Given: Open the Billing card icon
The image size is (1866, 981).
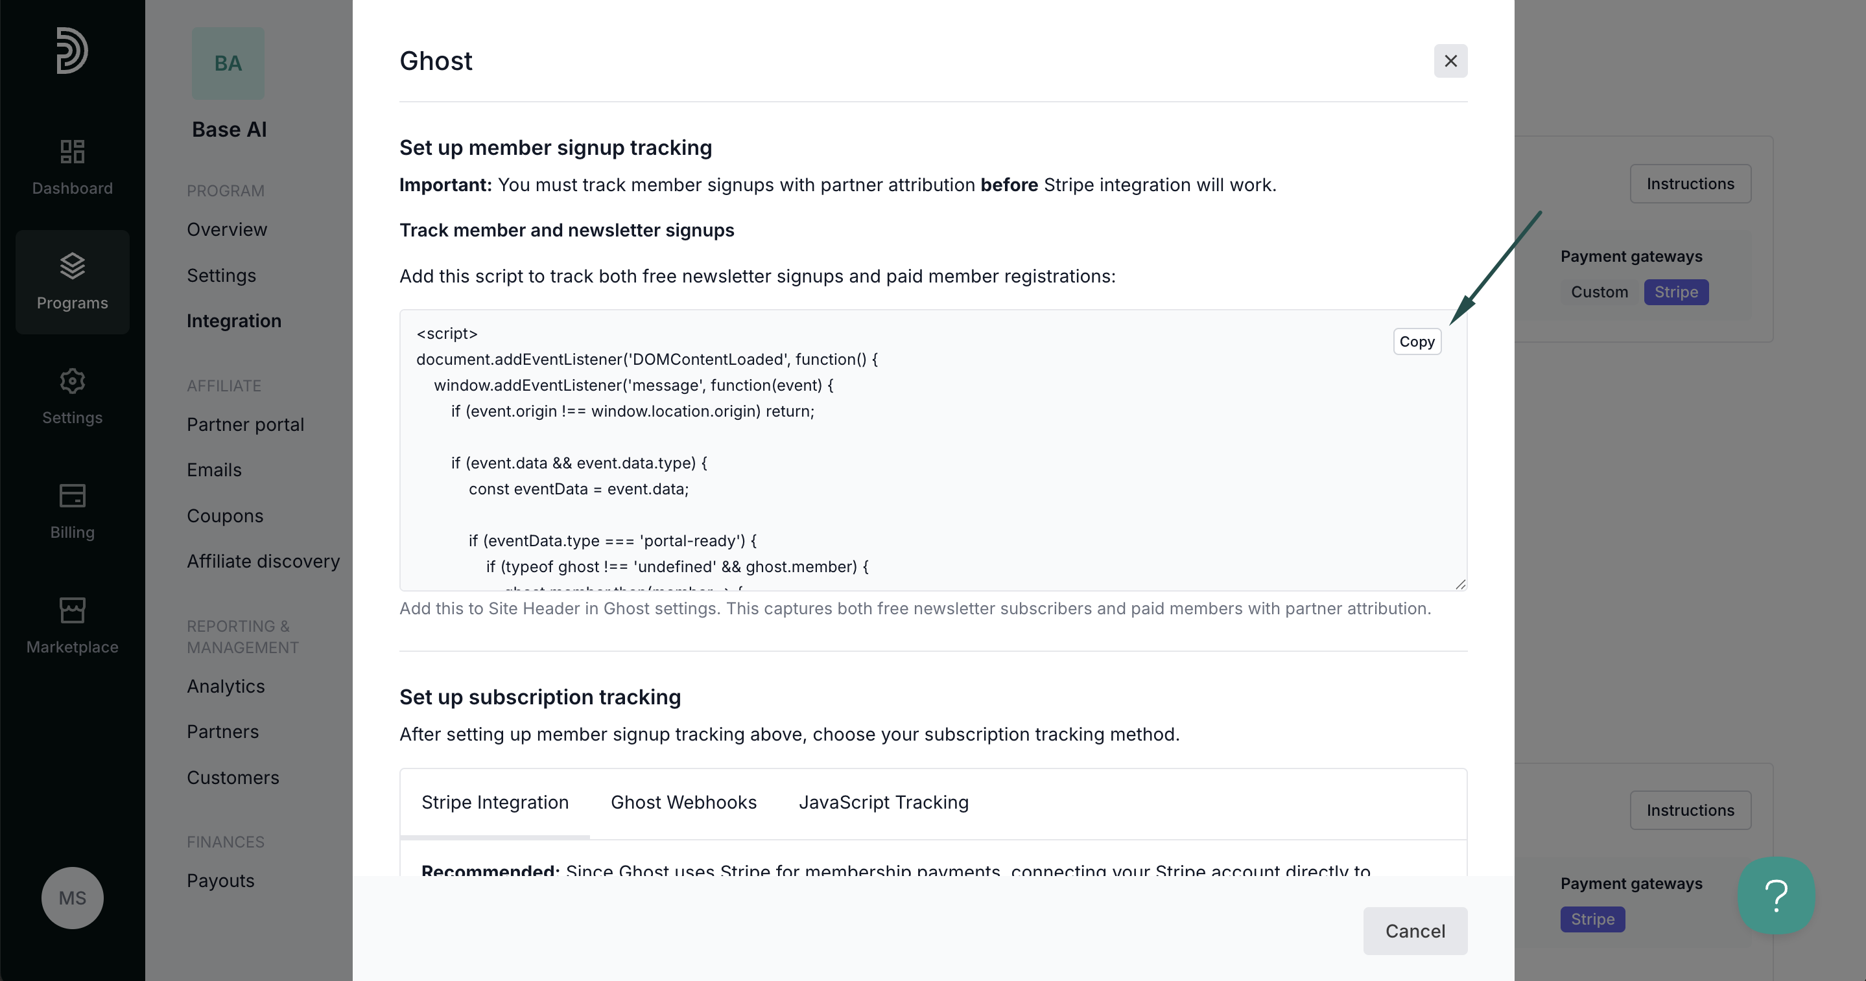Looking at the screenshot, I should [73, 495].
